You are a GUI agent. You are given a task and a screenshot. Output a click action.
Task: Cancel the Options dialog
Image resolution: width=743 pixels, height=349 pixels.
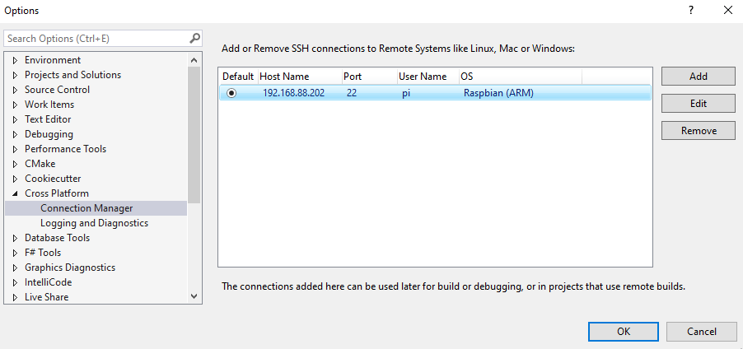pos(702,332)
